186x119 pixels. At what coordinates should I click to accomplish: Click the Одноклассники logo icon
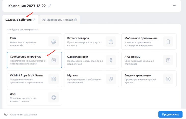point(111,60)
